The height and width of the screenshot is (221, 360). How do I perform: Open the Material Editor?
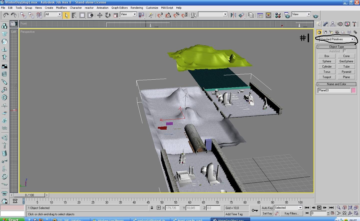click(x=278, y=16)
